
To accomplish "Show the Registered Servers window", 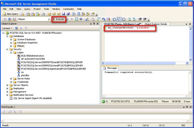I will click(74, 14).
